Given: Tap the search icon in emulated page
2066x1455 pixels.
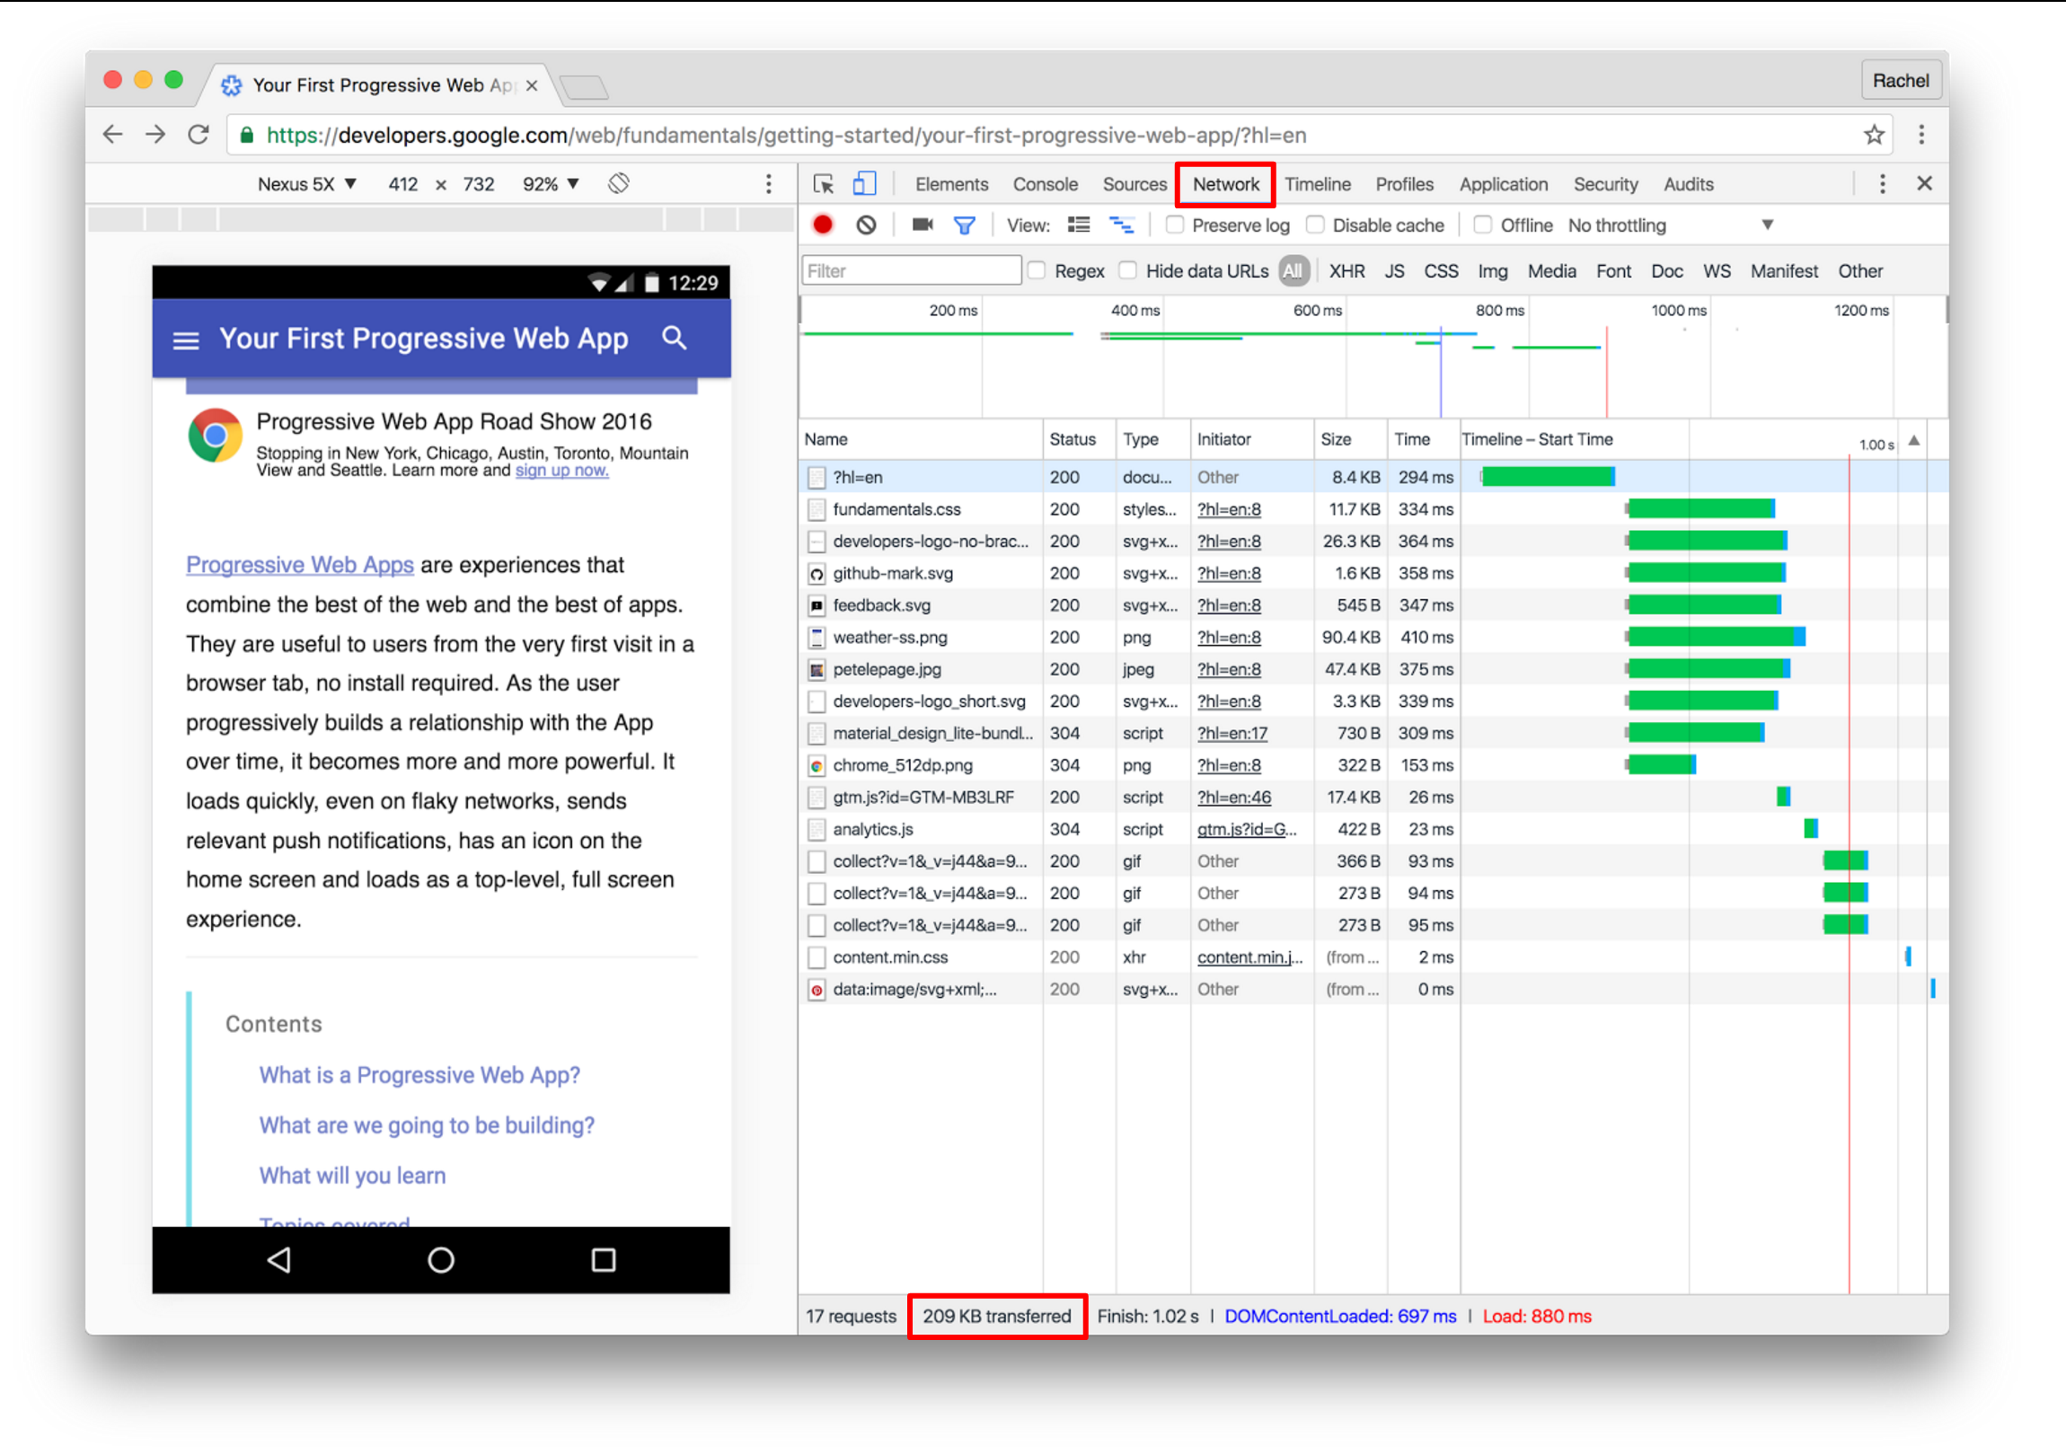Looking at the screenshot, I should [x=674, y=338].
